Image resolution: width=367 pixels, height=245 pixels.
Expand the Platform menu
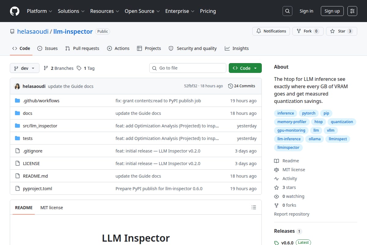click(39, 11)
